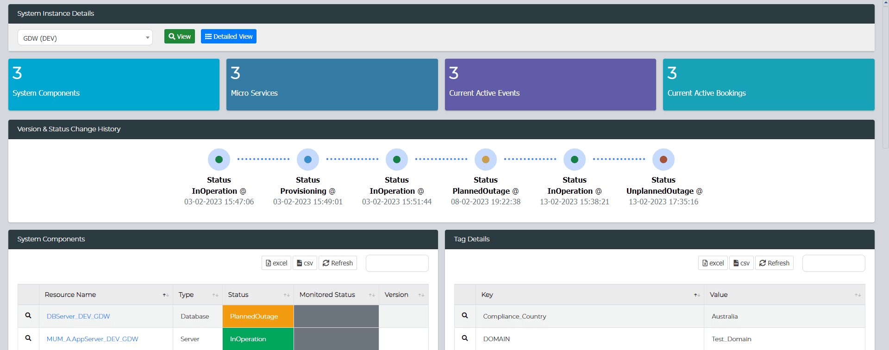Export Tag Details to csv

click(x=742, y=263)
